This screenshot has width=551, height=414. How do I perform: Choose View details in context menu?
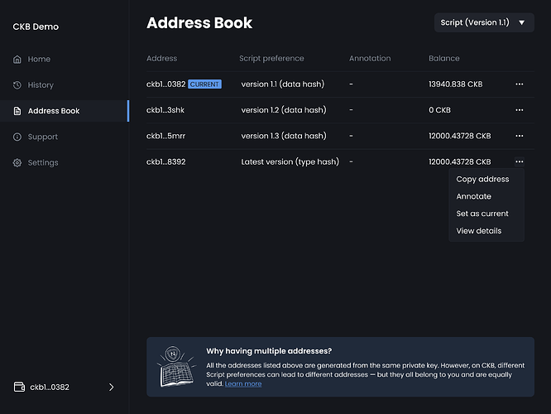tap(478, 231)
